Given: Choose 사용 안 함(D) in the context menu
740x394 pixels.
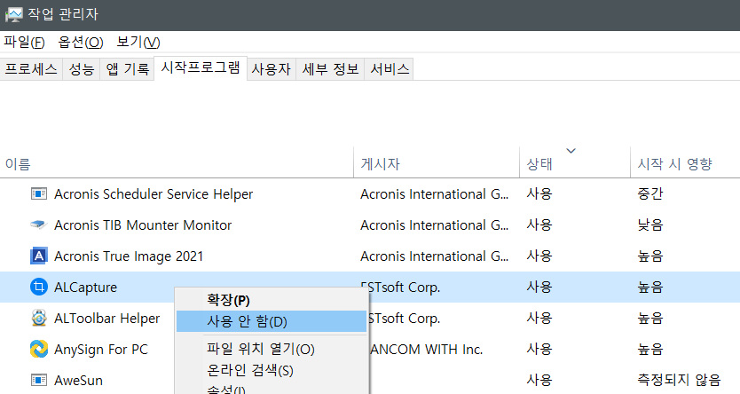Looking at the screenshot, I should coord(272,321).
